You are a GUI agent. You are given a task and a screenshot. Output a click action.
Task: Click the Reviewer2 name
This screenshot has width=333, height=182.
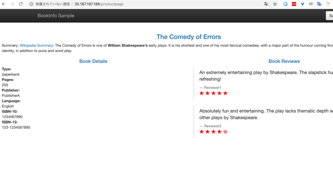point(213,126)
